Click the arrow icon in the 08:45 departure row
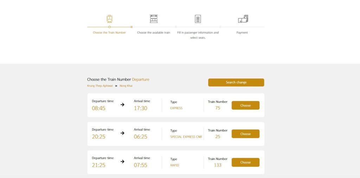Screen dimensions: 360x178 tap(122, 104)
